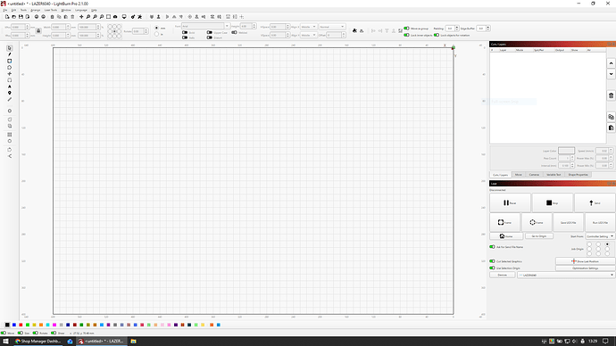Open the Start From dropdown

click(x=600, y=236)
